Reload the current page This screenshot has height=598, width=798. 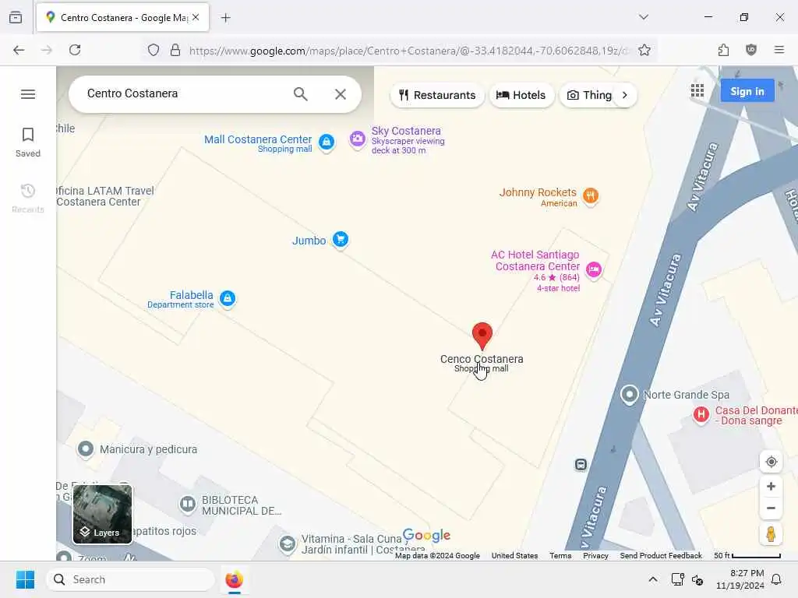click(75, 50)
